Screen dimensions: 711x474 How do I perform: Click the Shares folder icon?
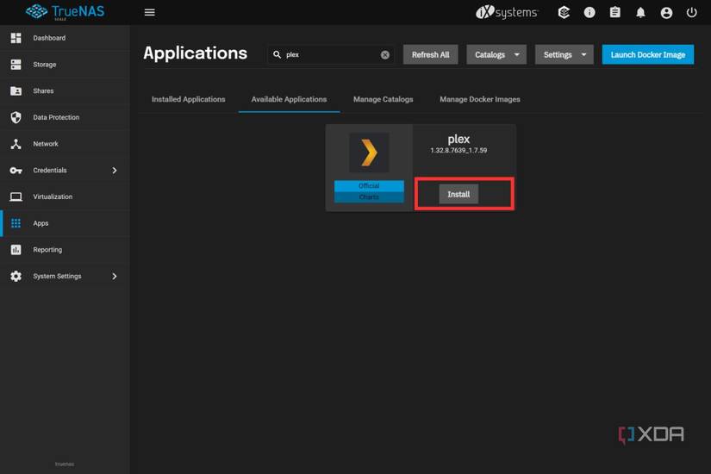[16, 90]
